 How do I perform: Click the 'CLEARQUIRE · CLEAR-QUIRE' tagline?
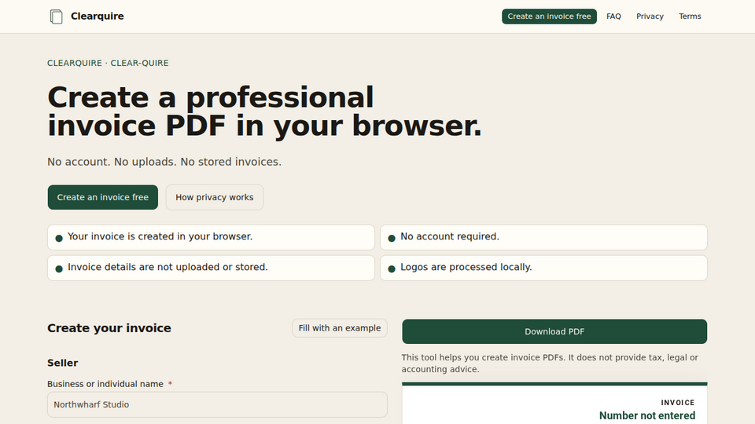(108, 63)
